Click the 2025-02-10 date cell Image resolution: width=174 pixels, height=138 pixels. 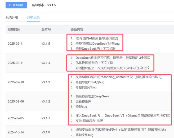[x=16, y=82]
